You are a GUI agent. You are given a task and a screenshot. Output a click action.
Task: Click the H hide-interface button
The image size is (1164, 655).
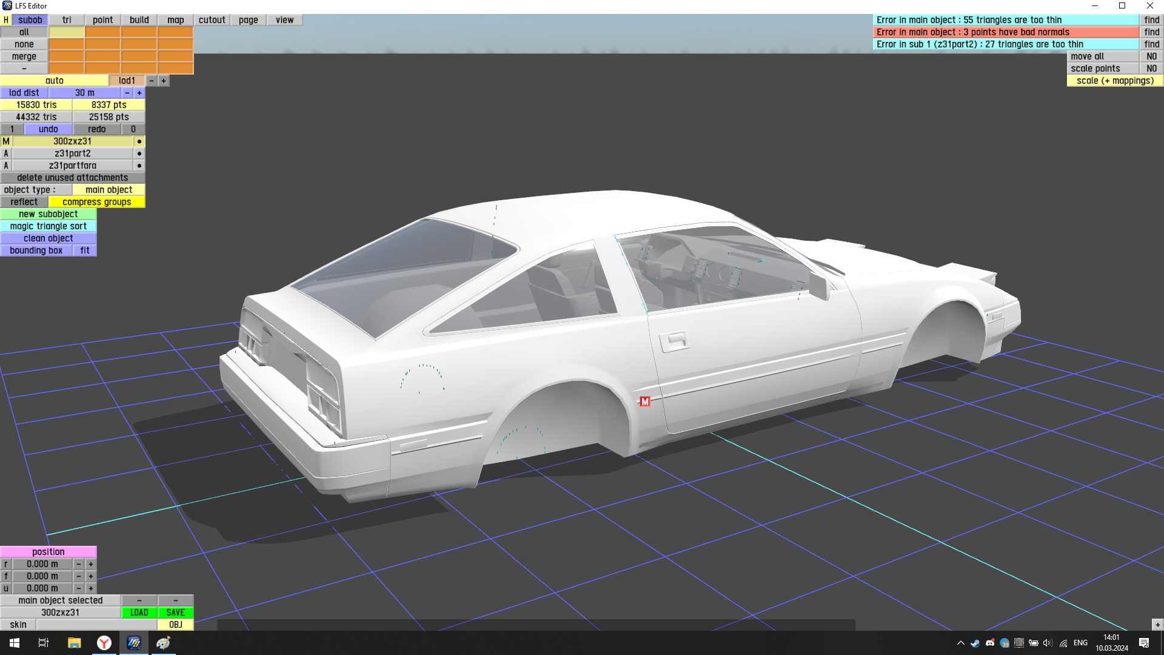click(6, 20)
